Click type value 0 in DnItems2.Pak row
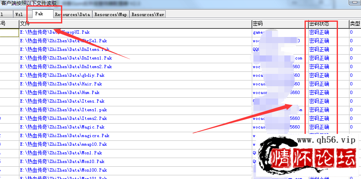The height and width of the screenshot is (179, 361). click(x=352, y=67)
